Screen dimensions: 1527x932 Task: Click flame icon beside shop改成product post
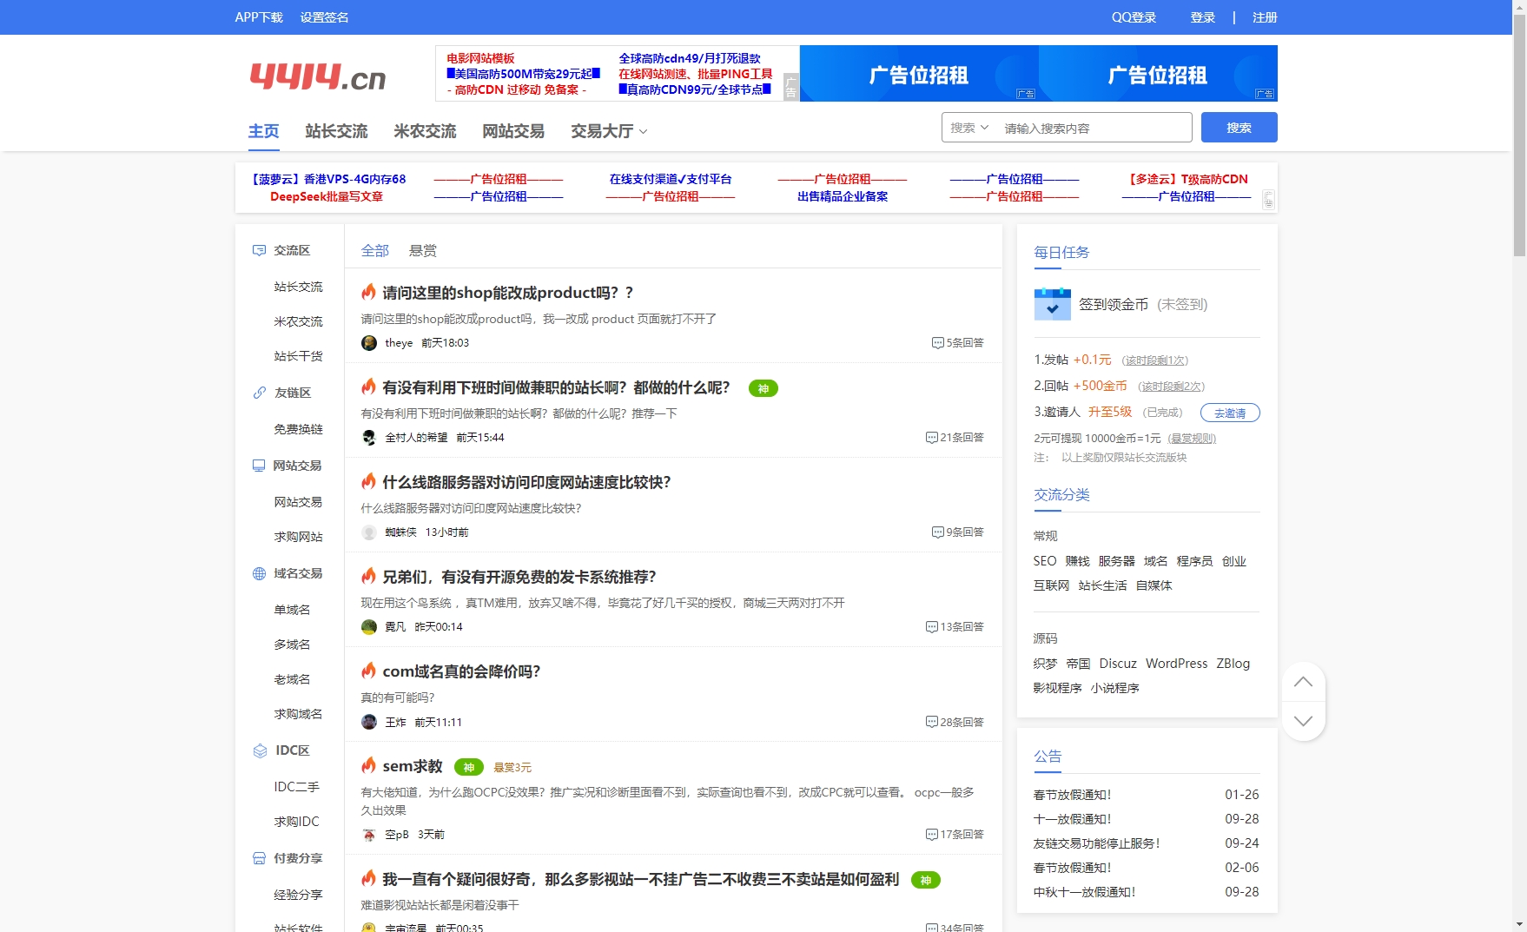coord(369,292)
